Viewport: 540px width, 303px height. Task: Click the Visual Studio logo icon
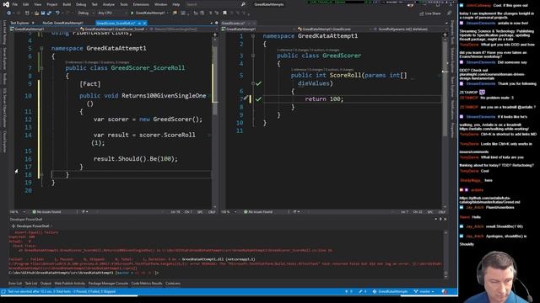tap(6, 4)
